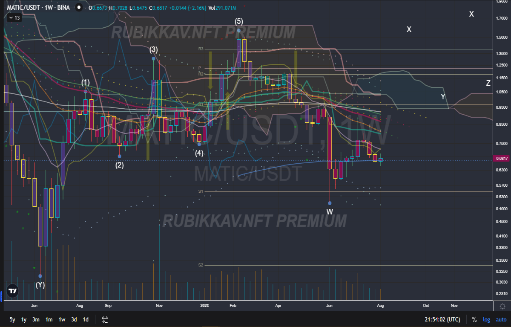Click the market status dot beside BINA
Screen dimensions: 511x327
(x=78, y=7)
